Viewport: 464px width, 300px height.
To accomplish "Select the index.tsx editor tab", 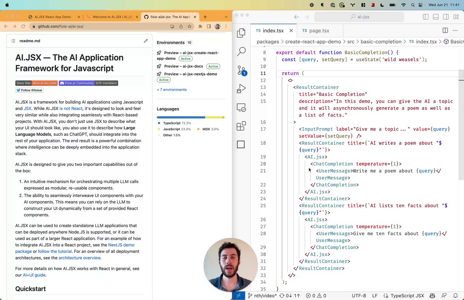I will (x=274, y=31).
